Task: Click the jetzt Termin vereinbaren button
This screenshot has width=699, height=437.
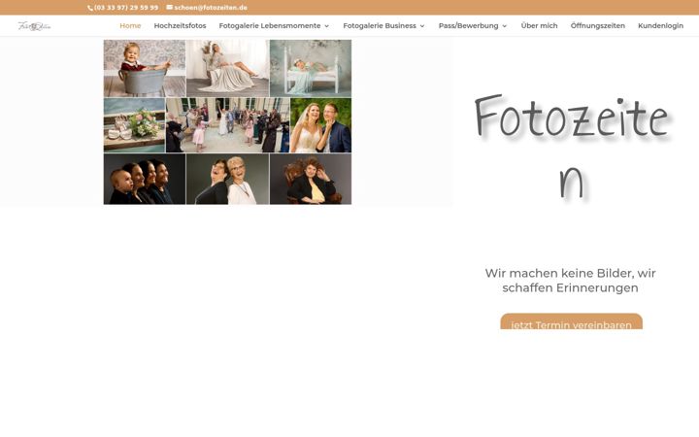Action: click(571, 321)
